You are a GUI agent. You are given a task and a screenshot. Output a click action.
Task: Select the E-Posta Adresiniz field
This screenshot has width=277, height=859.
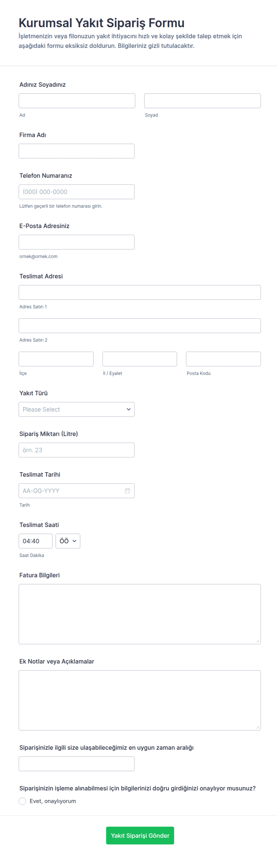tap(77, 242)
